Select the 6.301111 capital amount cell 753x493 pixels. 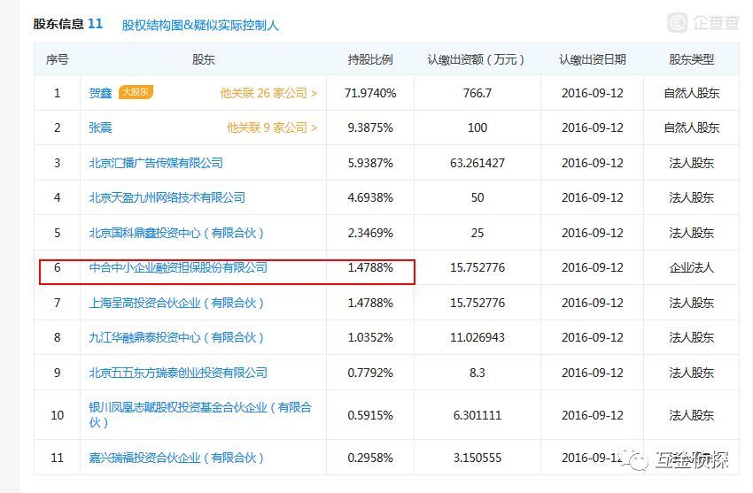pyautogui.click(x=477, y=415)
